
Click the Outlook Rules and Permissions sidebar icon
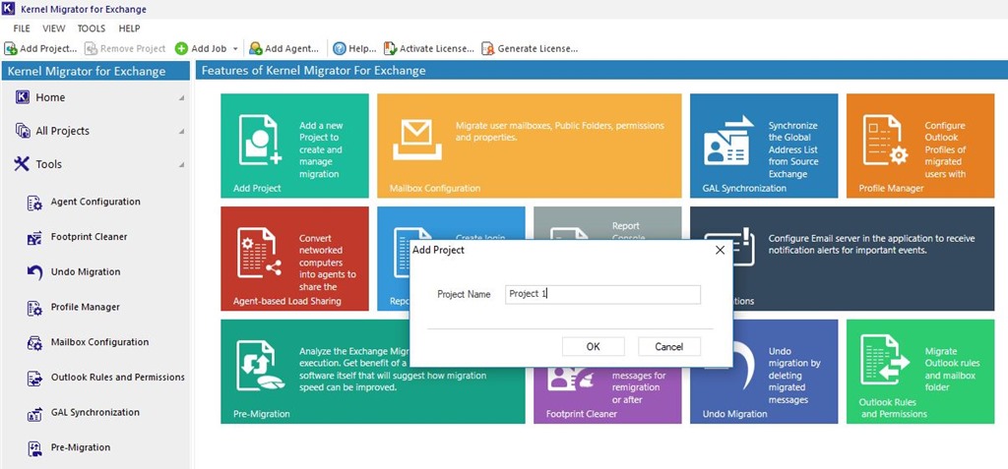pos(34,379)
